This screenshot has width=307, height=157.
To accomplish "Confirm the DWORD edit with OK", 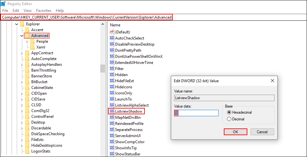I will tap(235, 132).
